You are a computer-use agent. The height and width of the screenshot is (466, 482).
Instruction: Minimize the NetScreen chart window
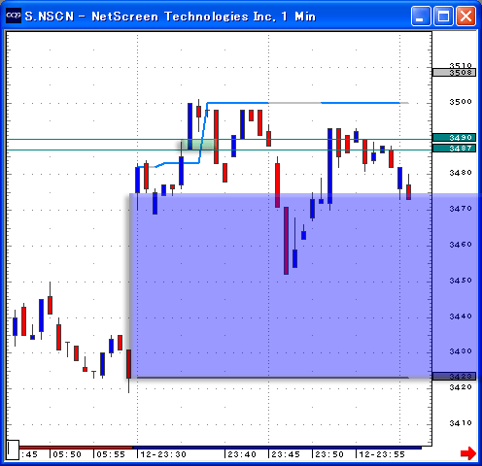tap(421, 16)
